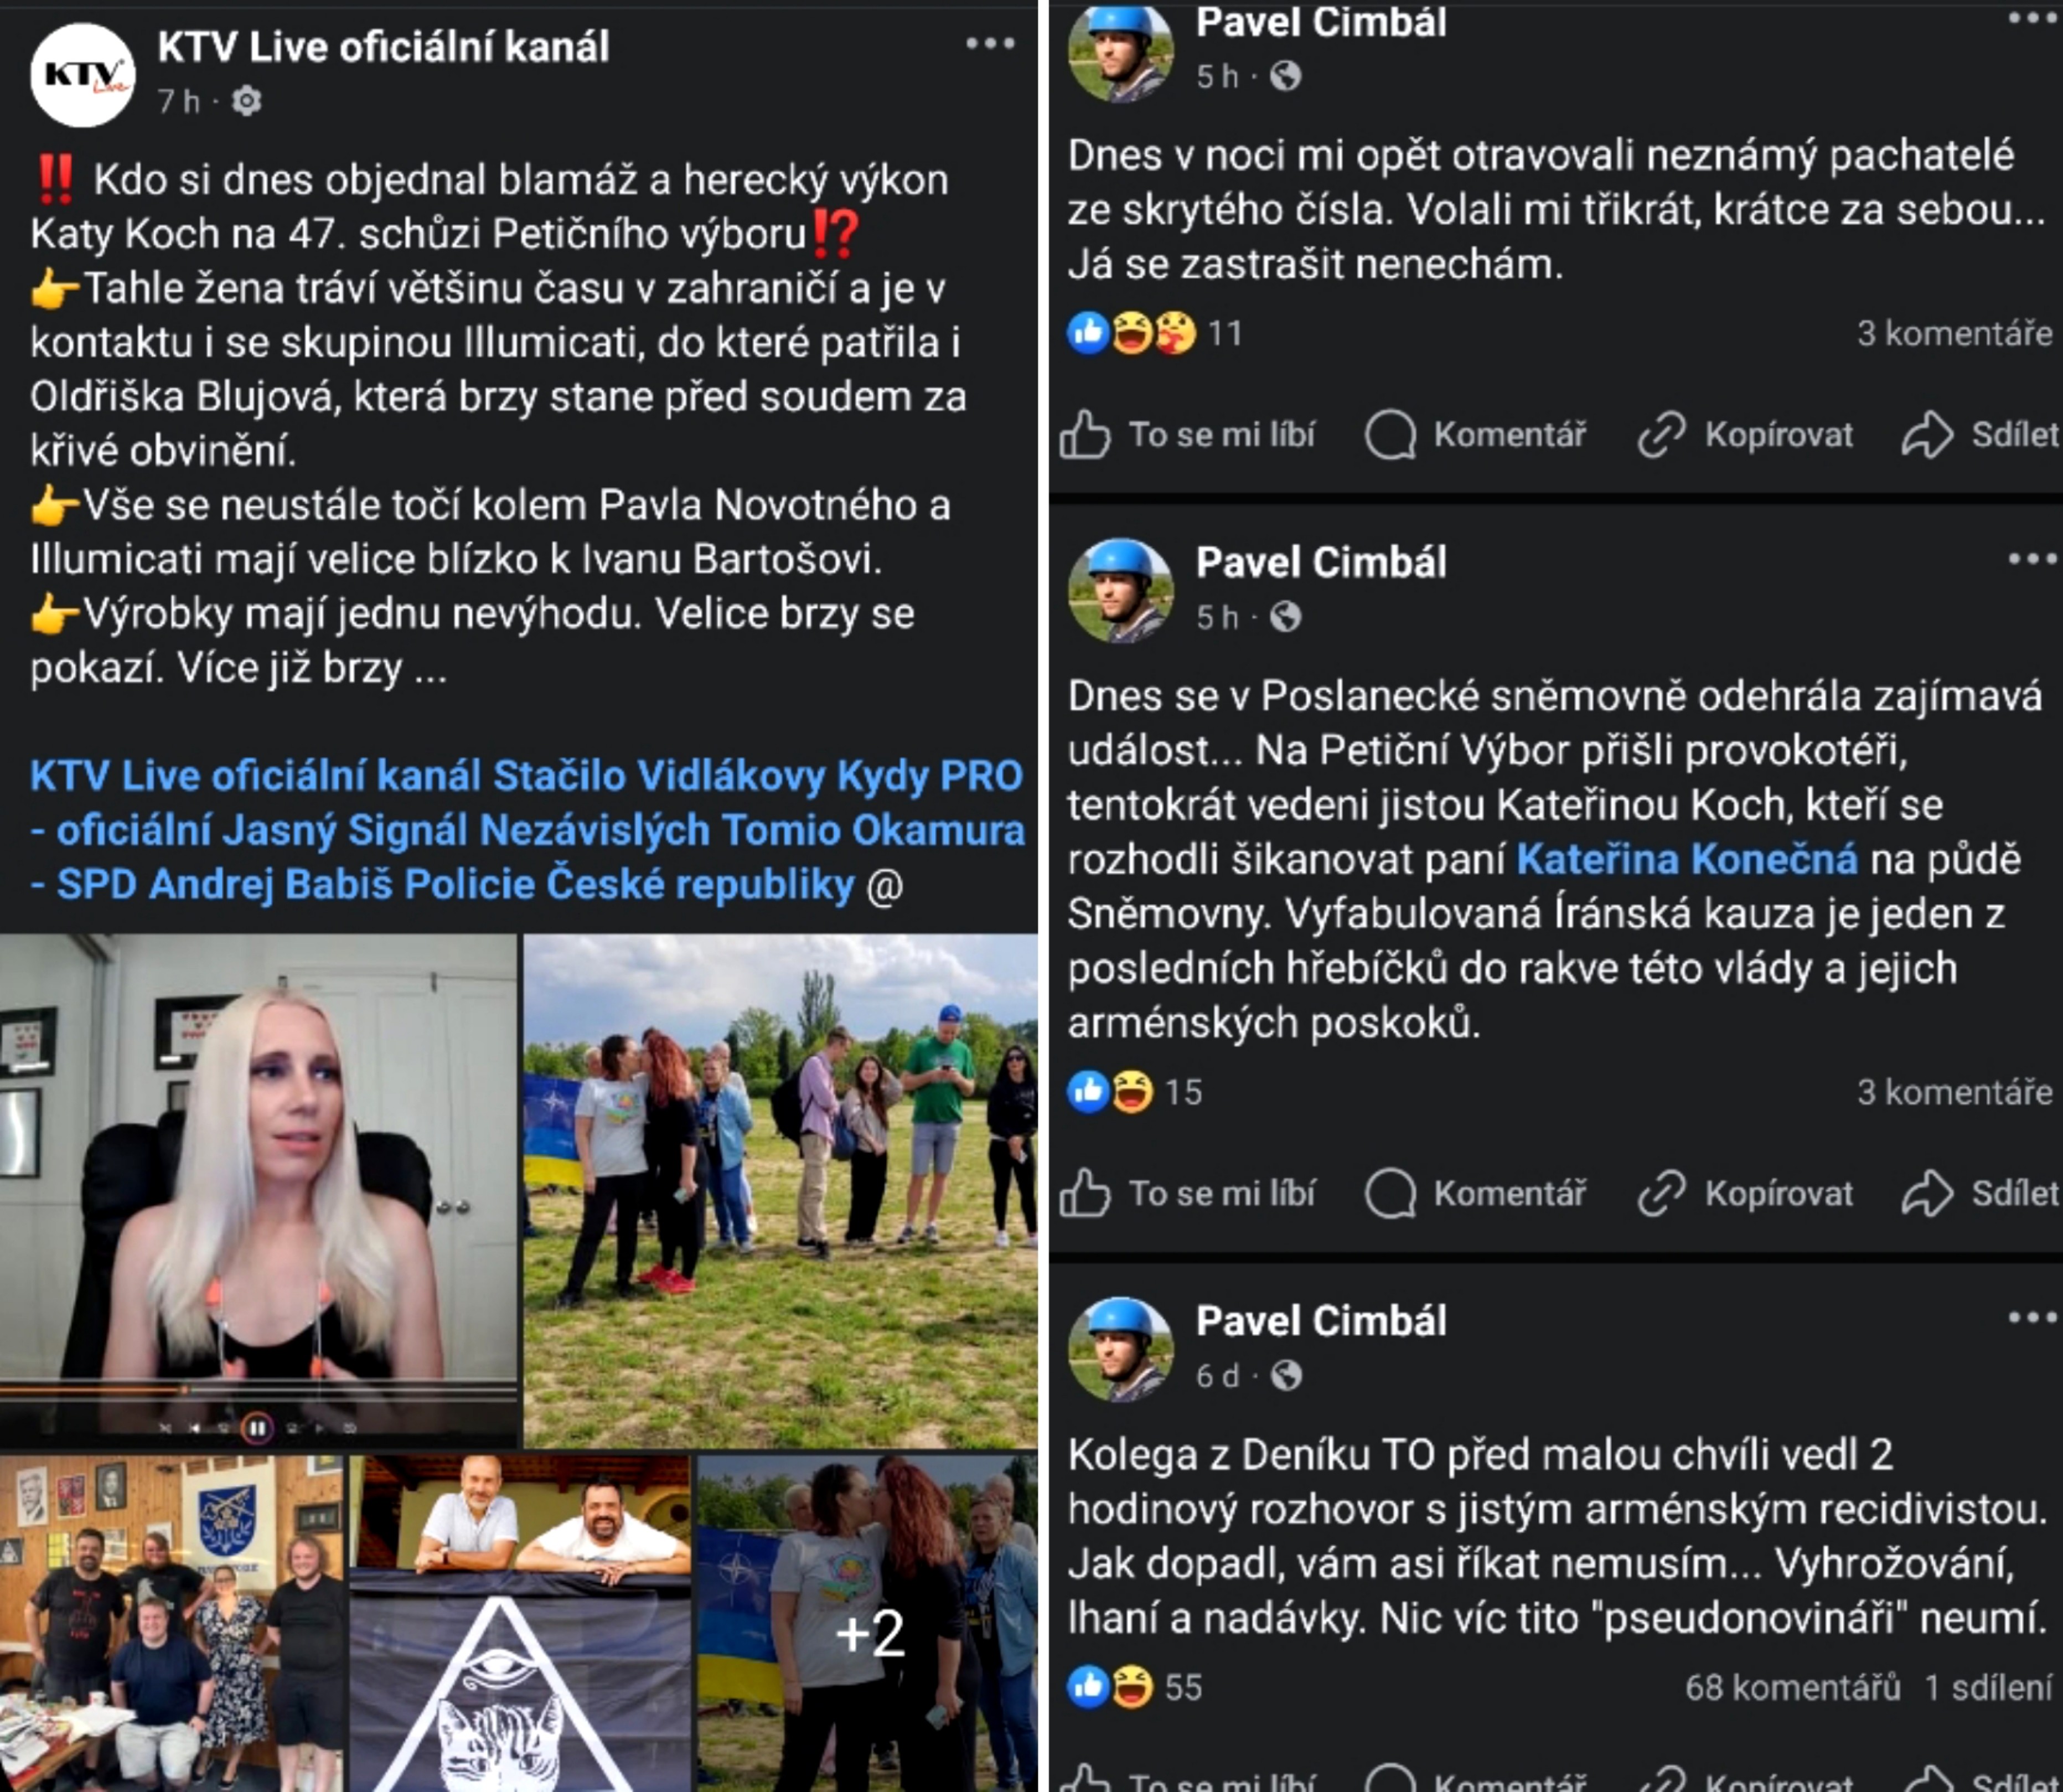Open the blonde woman video thumbnail
This screenshot has width=2063, height=1792.
coord(258,1190)
